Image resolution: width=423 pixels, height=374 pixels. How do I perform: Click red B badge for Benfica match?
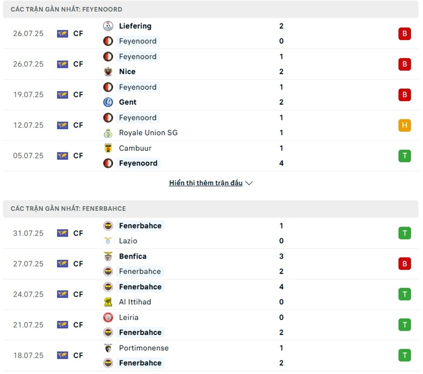click(404, 264)
